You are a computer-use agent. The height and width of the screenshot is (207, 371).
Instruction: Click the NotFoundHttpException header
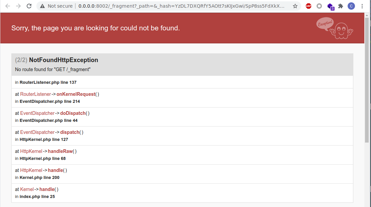pos(63,60)
